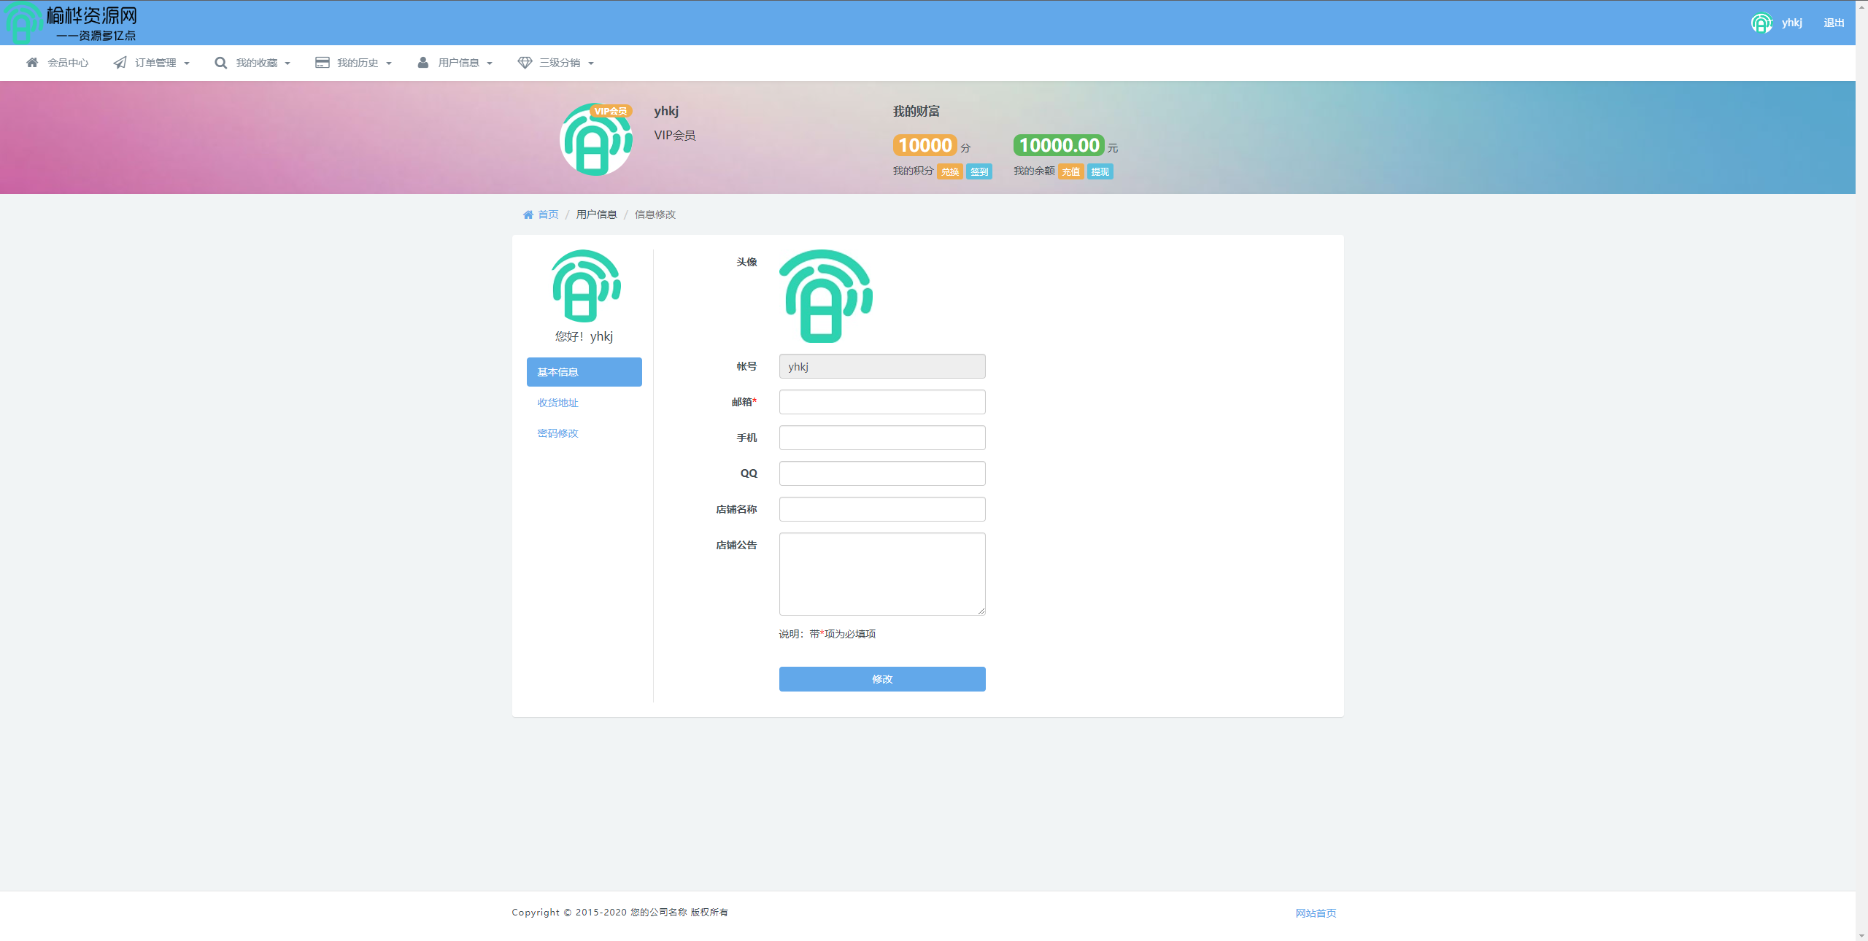Click the 修改 submit button
The image size is (1868, 941).
(x=882, y=679)
